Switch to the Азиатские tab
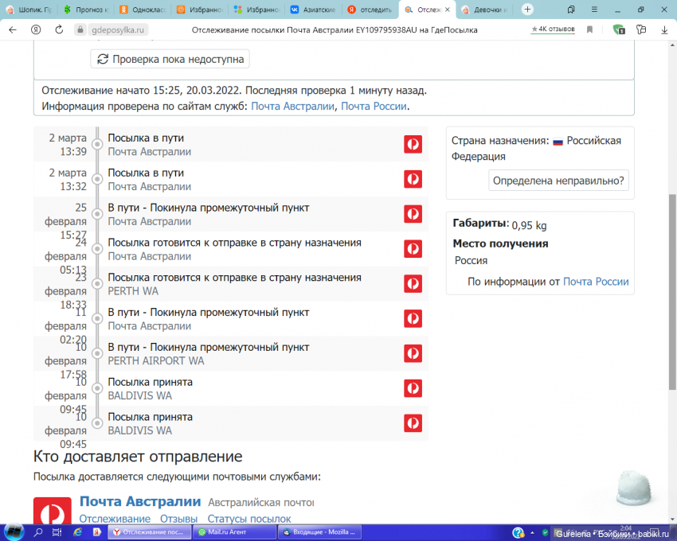677x541 pixels. point(314,10)
